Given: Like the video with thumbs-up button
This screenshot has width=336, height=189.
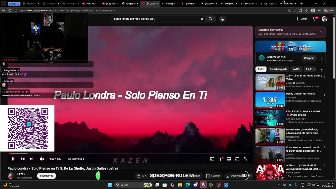Looking at the screenshot, I should click(x=141, y=176).
